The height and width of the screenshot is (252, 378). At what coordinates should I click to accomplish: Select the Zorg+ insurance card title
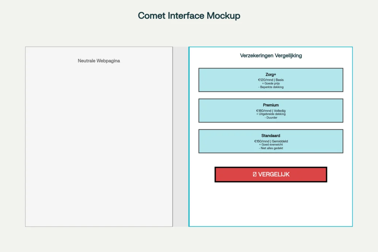tap(271, 75)
